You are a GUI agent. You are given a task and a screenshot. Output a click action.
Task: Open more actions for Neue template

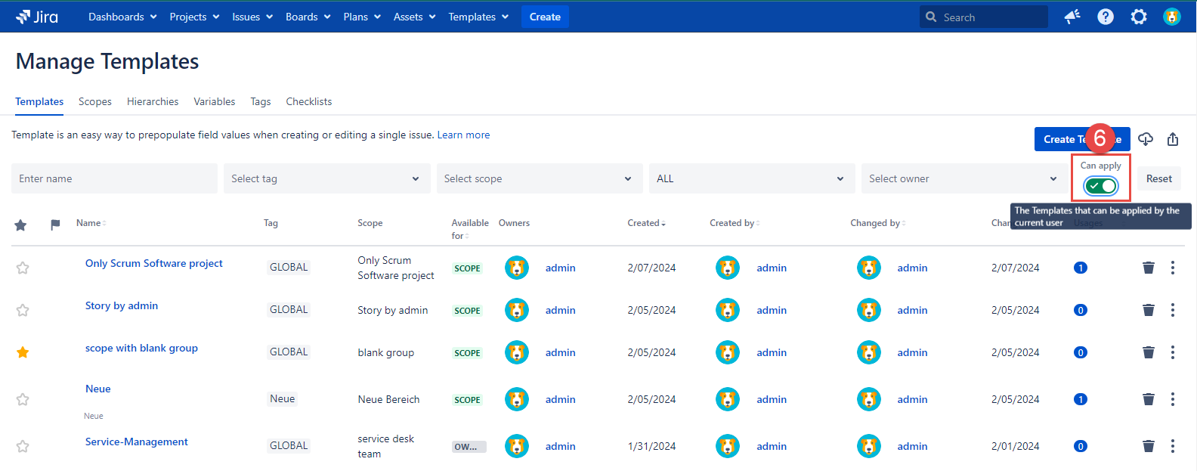[x=1173, y=399]
